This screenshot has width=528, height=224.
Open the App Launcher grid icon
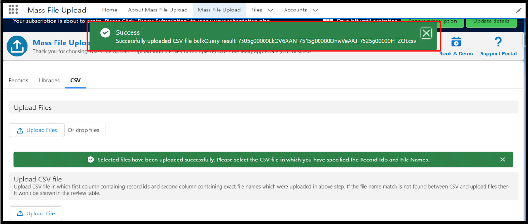[x=13, y=10]
